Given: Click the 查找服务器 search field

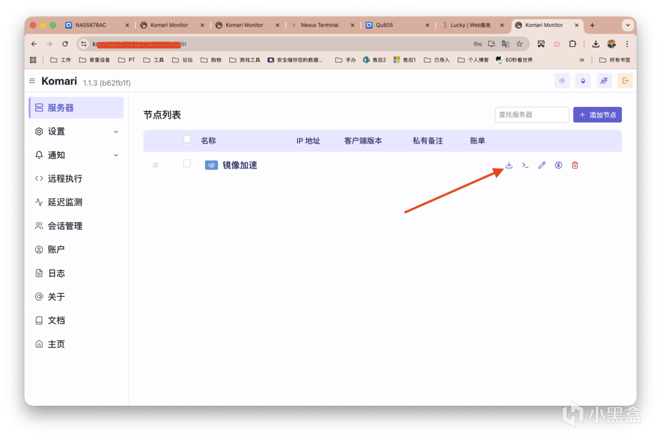Looking at the screenshot, I should pos(532,115).
